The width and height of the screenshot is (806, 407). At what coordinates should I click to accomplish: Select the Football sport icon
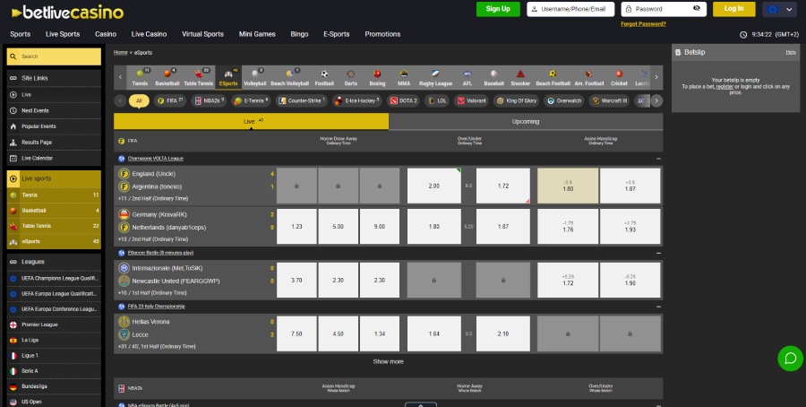click(324, 77)
